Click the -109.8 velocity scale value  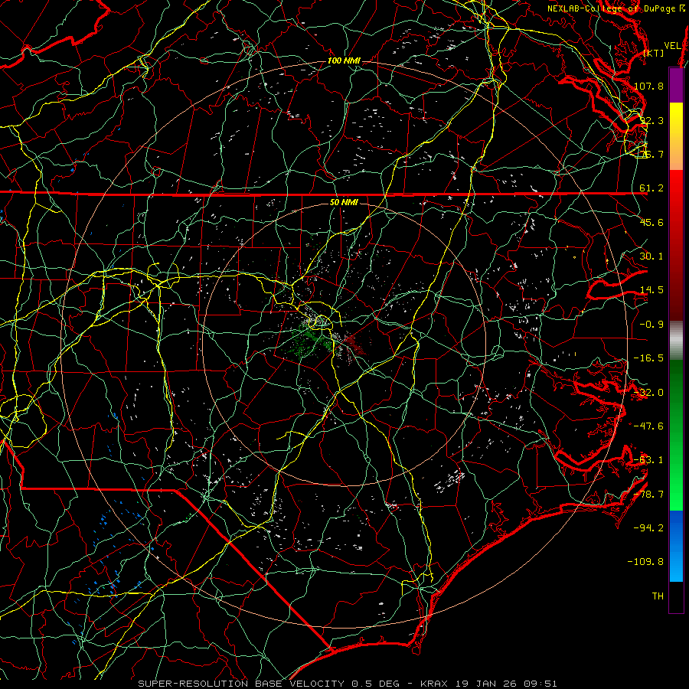tap(646, 562)
